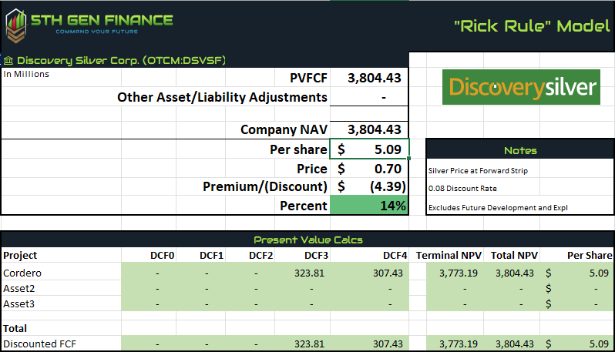The height and width of the screenshot is (352, 615).
Task: Select the green 14% percent cell
Action: pyautogui.click(x=369, y=205)
